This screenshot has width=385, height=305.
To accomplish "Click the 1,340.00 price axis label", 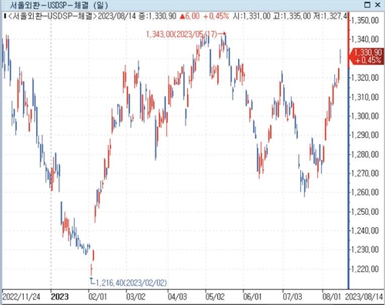I will point(365,39).
